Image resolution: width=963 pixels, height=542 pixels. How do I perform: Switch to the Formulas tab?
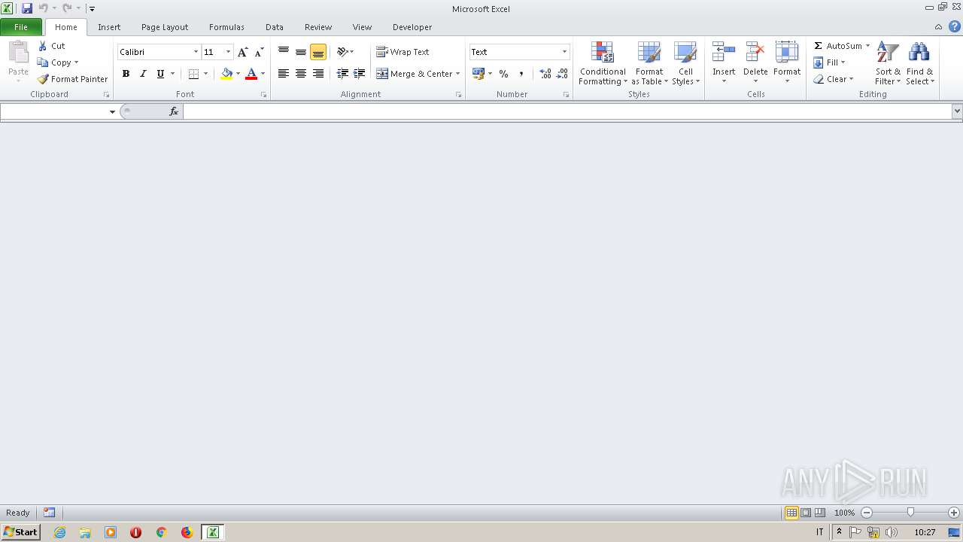point(226,27)
